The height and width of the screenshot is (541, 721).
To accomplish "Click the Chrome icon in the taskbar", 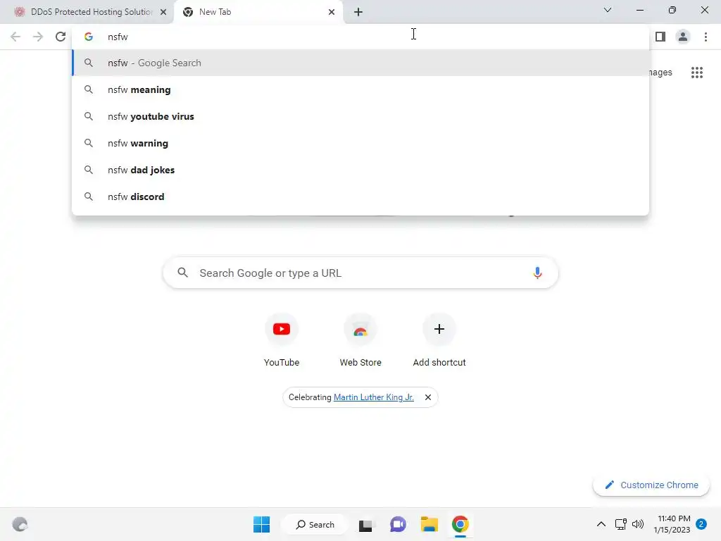I will tap(460, 524).
